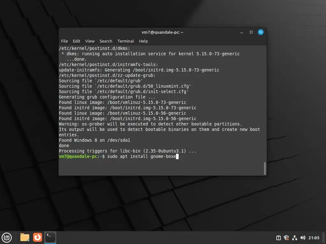Viewport: 326px width, 244px height.
Task: Select the Terminal icon in the taskbar
Action: pos(50,237)
